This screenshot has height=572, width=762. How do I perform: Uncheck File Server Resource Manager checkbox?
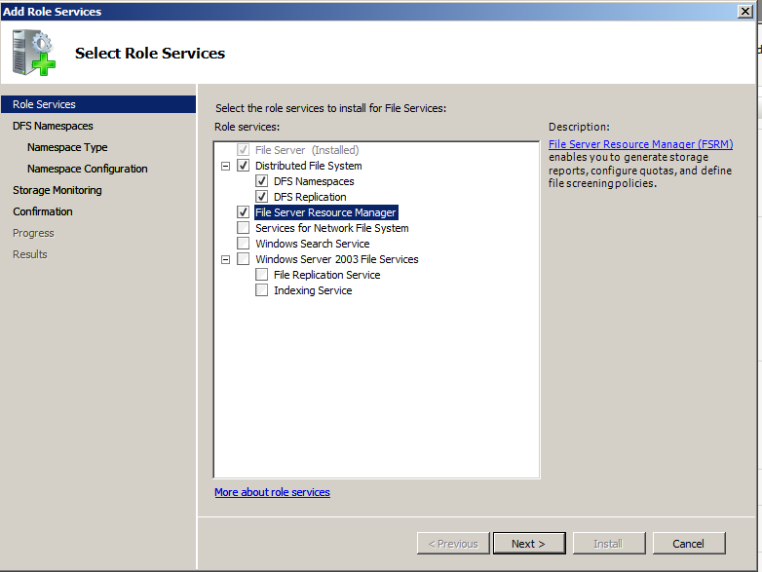click(x=243, y=211)
